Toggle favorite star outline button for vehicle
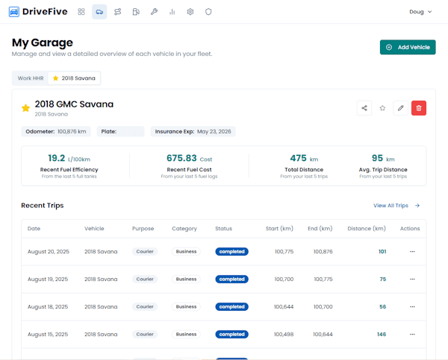Image resolution: width=448 pixels, height=360 pixels. click(x=382, y=108)
